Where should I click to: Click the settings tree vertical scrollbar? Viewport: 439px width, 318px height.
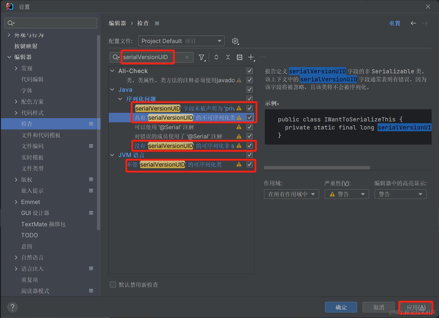click(x=99, y=132)
